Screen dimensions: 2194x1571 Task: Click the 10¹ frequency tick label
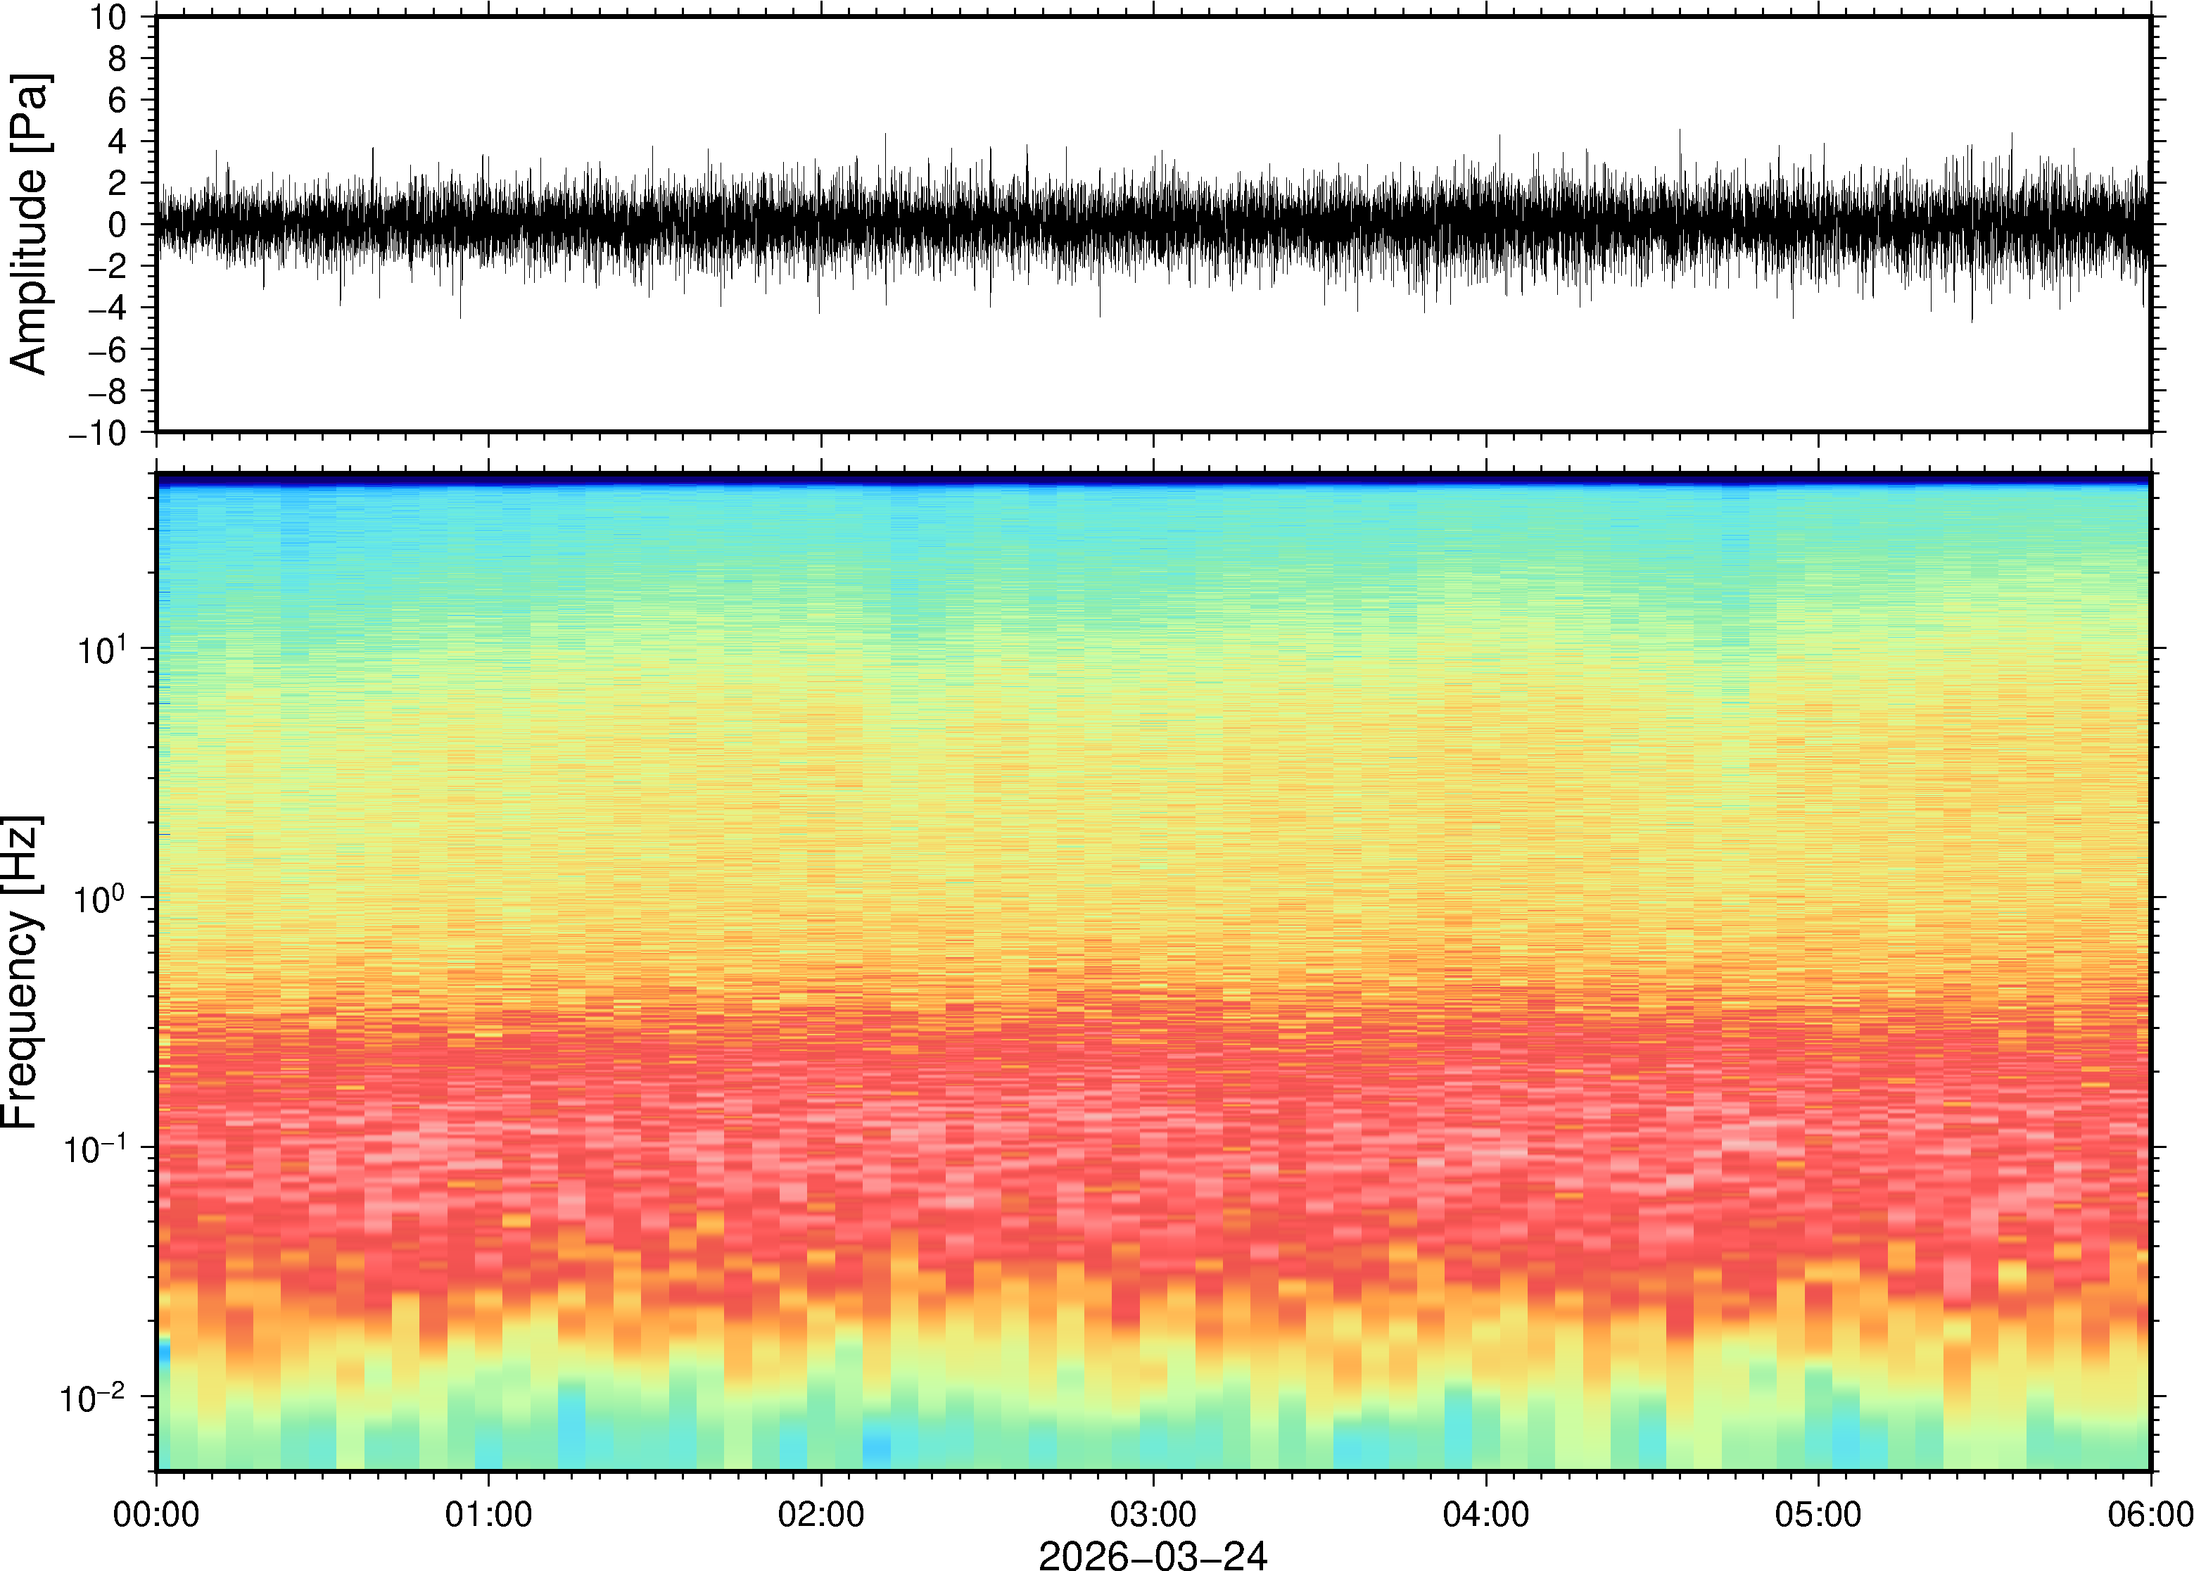101,650
